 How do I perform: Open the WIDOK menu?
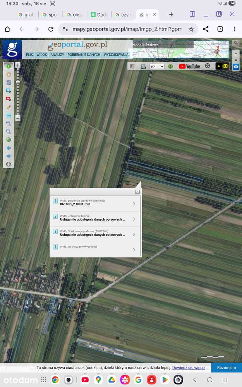[x=41, y=55]
